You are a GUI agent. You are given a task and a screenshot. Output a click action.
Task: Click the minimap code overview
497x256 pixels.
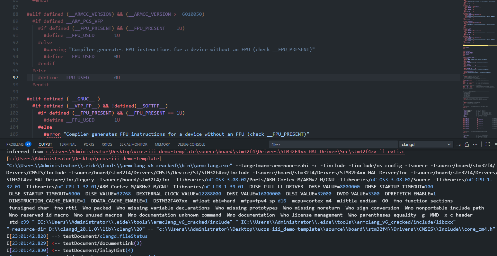pyautogui.click(x=479, y=64)
